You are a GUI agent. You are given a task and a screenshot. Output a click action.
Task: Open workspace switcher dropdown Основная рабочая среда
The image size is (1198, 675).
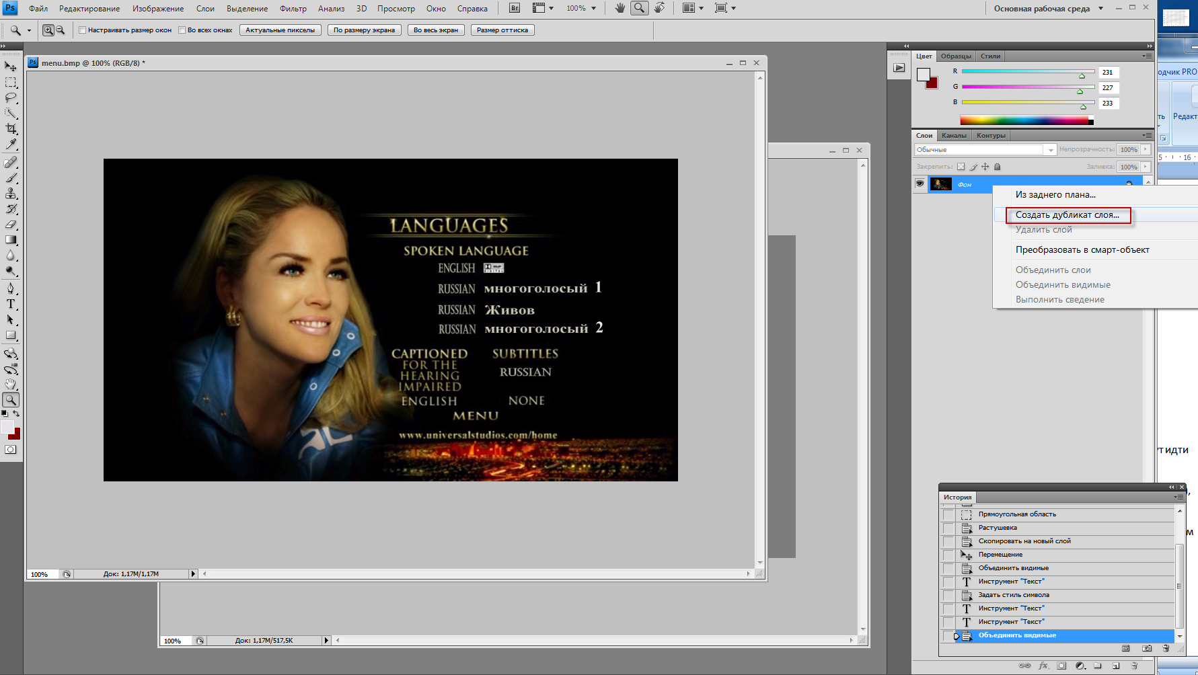tap(1049, 9)
